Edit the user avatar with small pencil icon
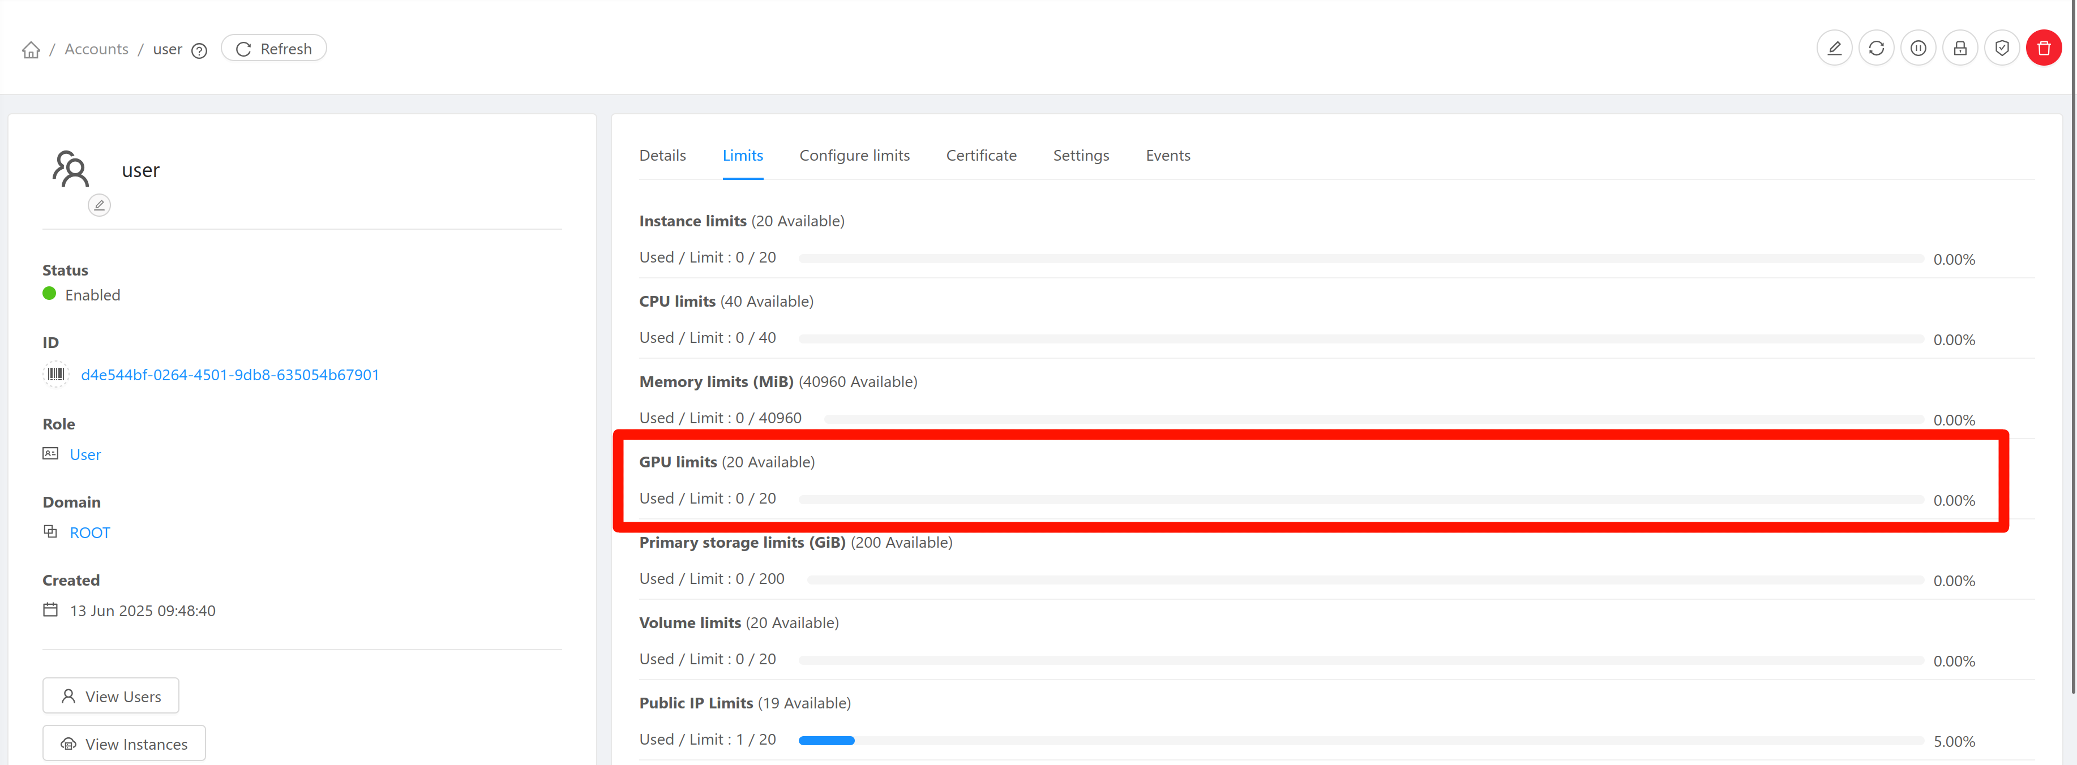Image resolution: width=2077 pixels, height=765 pixels. (99, 205)
